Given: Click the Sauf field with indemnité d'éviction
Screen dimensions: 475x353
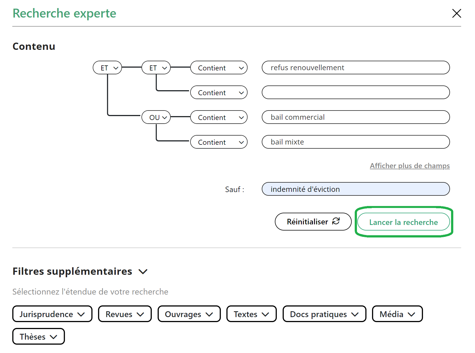Looking at the screenshot, I should pyautogui.click(x=356, y=189).
